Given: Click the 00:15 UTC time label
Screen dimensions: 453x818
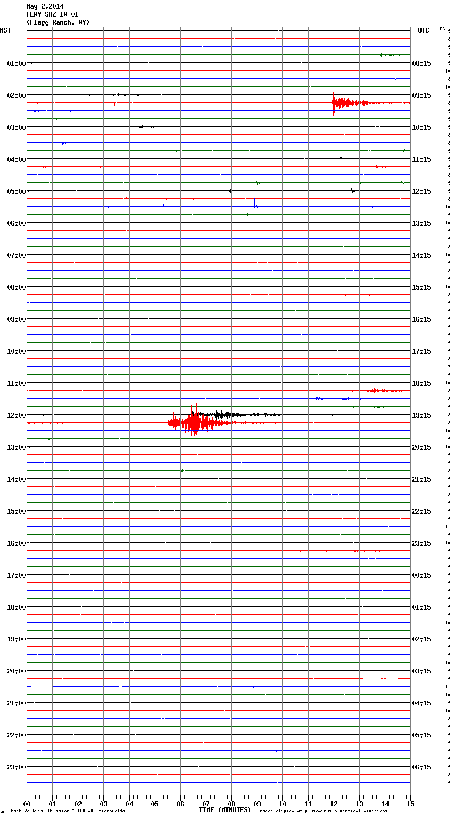Looking at the screenshot, I should (x=422, y=575).
